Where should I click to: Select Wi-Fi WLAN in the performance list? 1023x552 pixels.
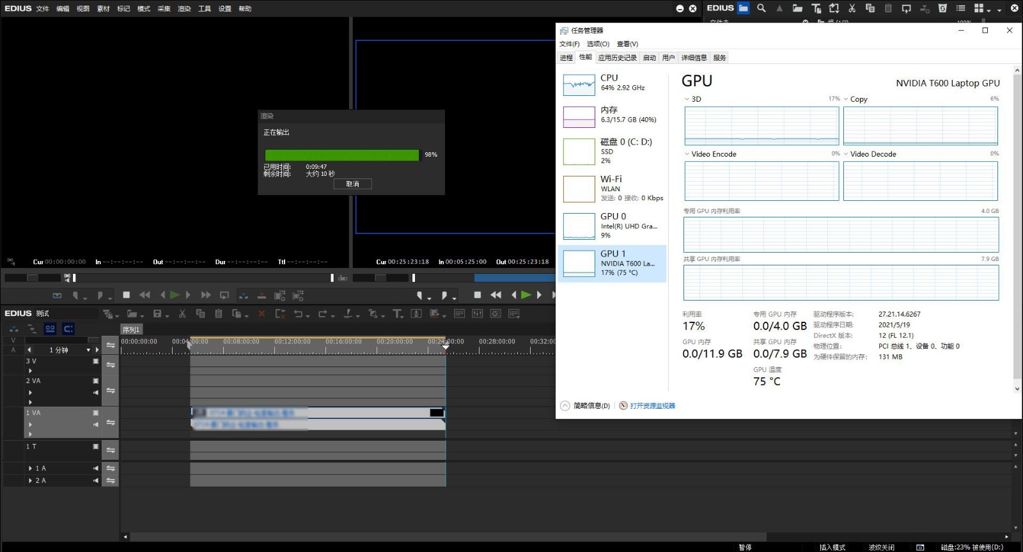click(x=612, y=189)
